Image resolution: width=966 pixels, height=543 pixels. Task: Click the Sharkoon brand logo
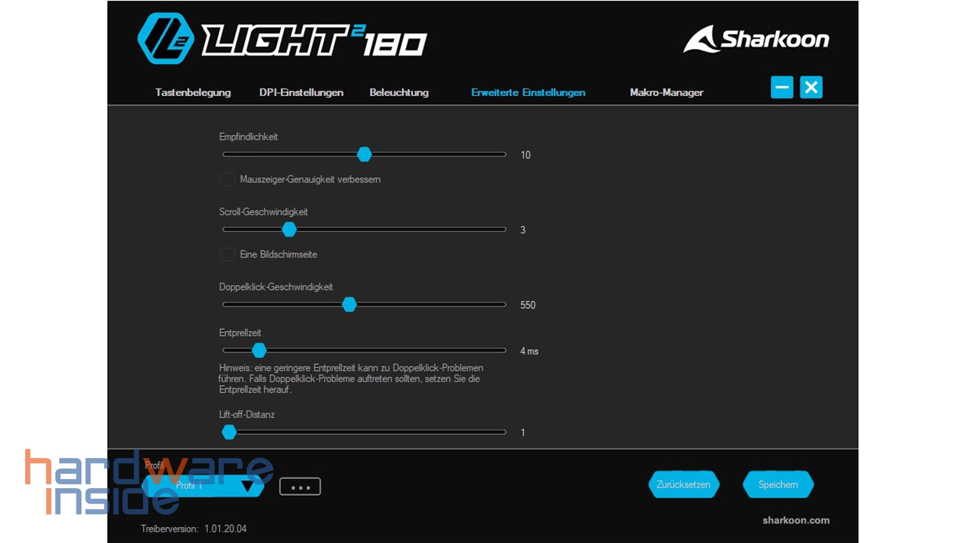tap(756, 39)
